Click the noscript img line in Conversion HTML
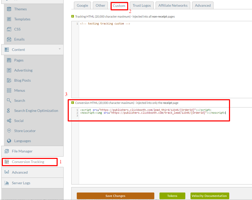This screenshot has width=252, height=200. click(x=153, y=113)
